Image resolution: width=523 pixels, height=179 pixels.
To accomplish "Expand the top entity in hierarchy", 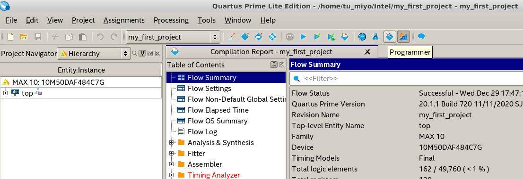I will 5,93.
